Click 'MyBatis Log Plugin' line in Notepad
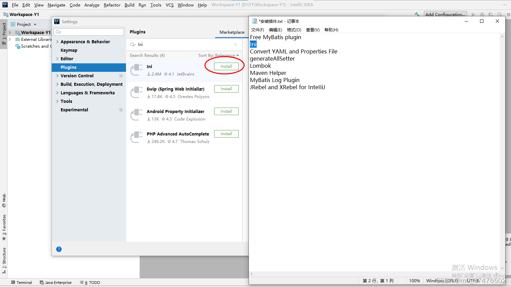This screenshot has width=511, height=287. pyautogui.click(x=275, y=80)
